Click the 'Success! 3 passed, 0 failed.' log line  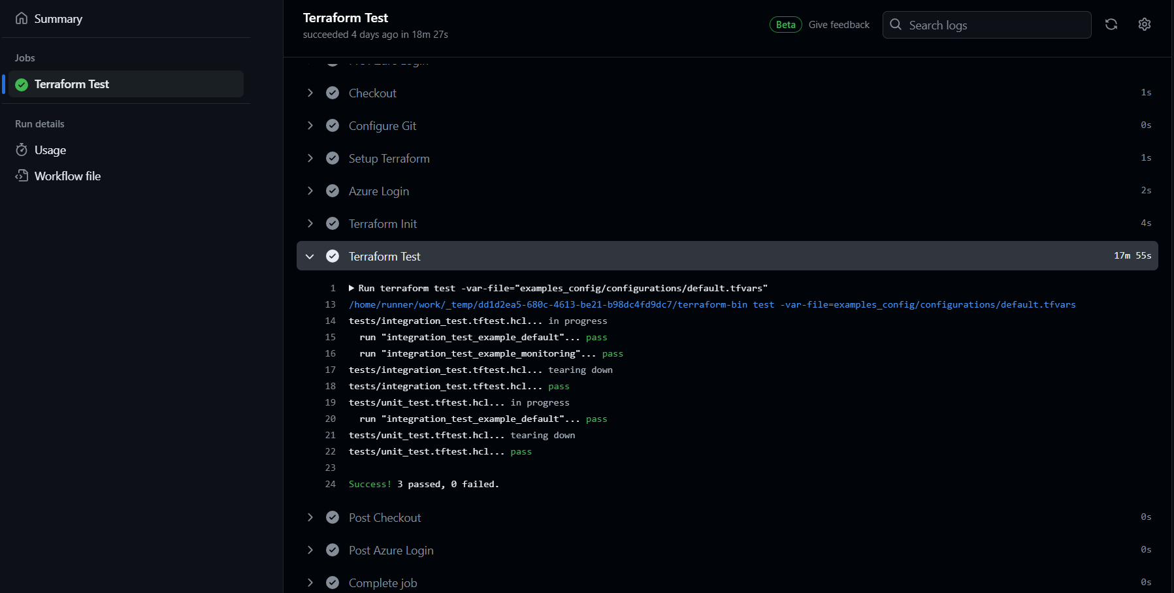coord(424,484)
